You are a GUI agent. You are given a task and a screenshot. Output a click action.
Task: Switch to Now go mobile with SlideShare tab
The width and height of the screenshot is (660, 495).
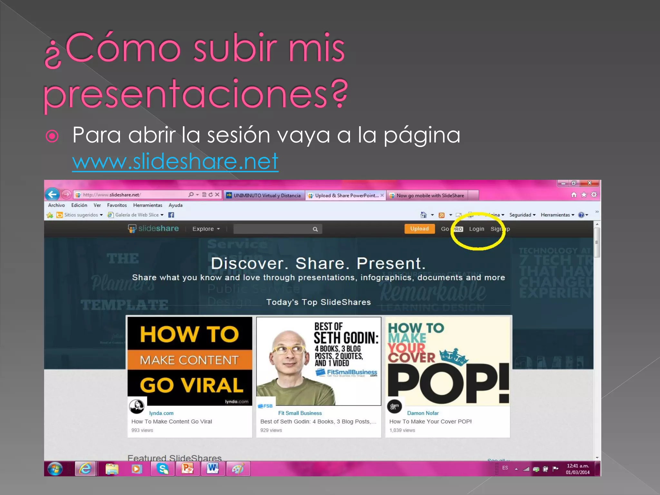click(x=427, y=195)
